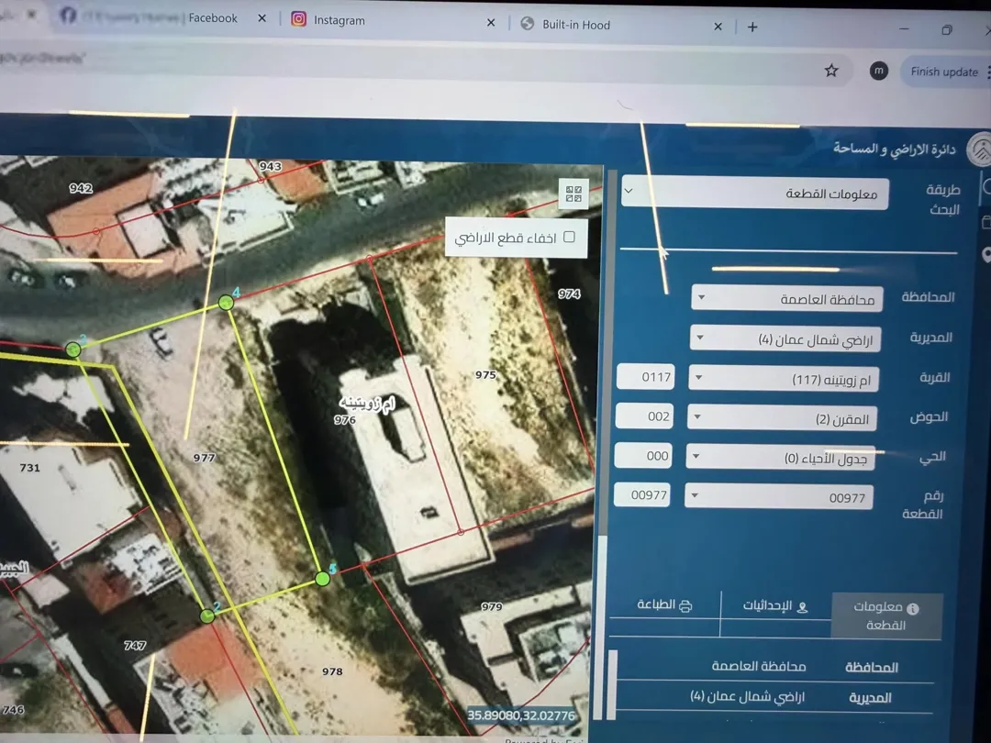This screenshot has width=991, height=743.
Task: Click the new tab plus icon
Action: tap(752, 28)
